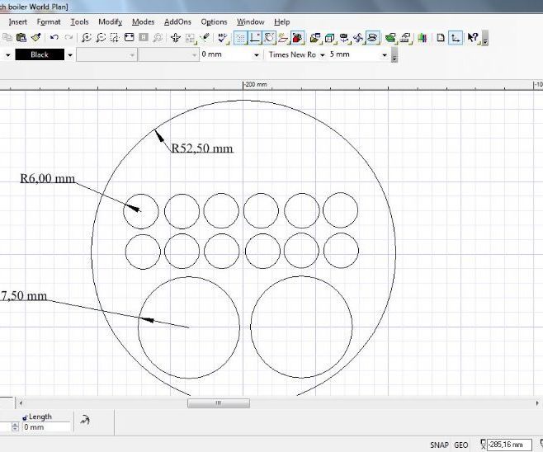Zoom out using the magnifier minus icon

(101, 37)
